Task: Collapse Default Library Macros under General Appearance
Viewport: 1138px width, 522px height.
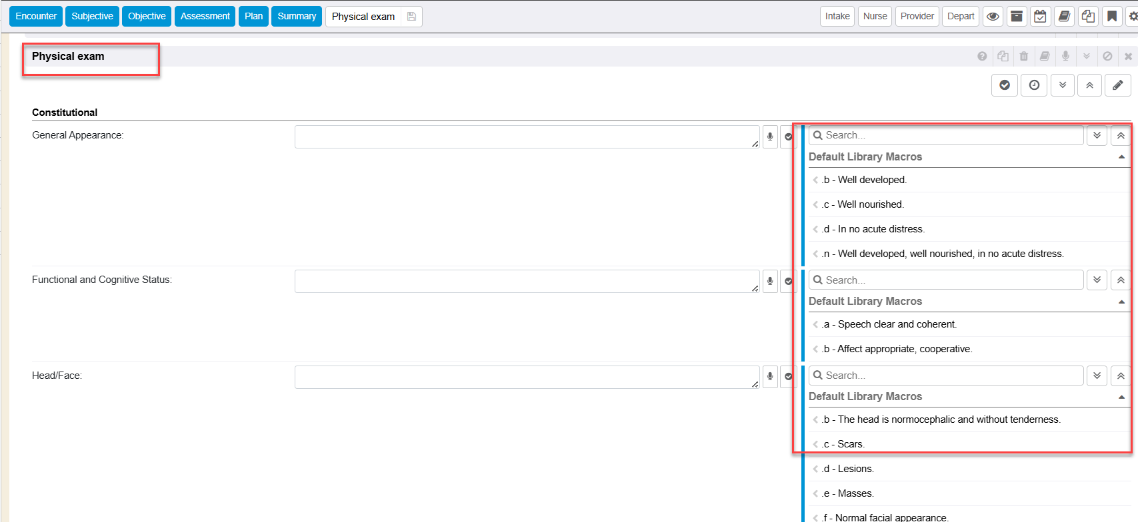Action: pos(1121,157)
